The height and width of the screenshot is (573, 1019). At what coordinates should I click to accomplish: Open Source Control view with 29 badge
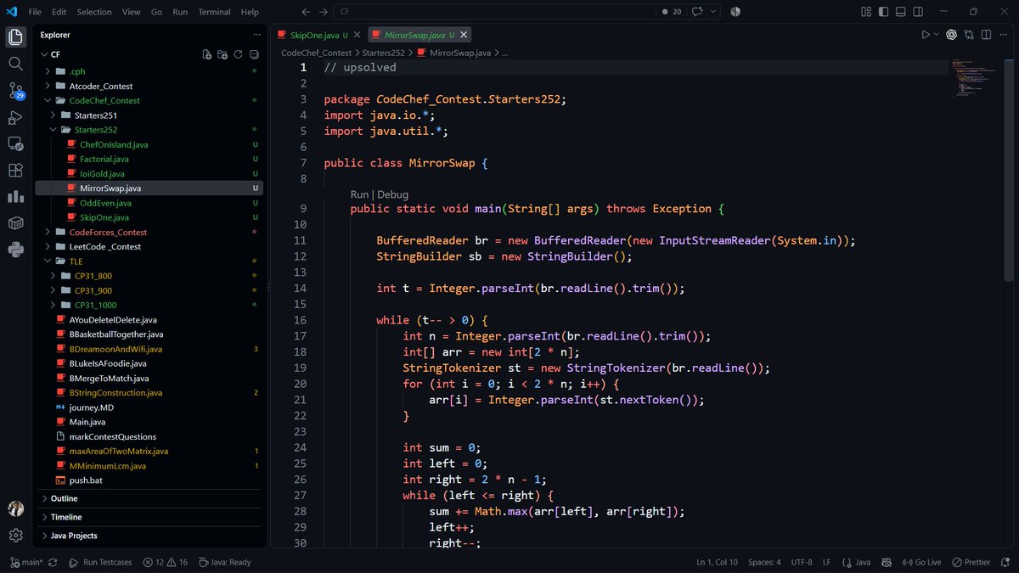click(15, 90)
